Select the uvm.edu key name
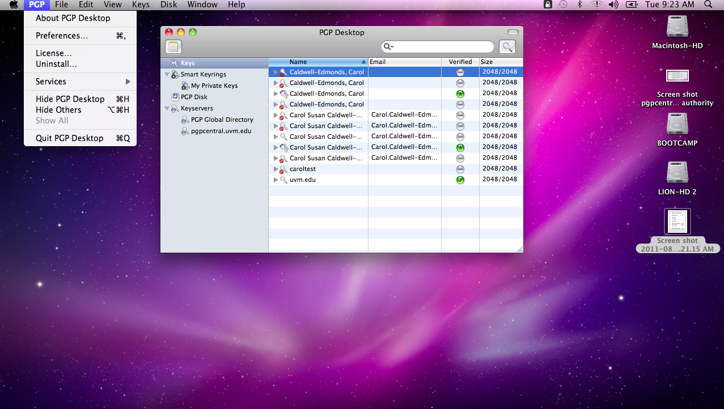The height and width of the screenshot is (409, 724). [303, 180]
